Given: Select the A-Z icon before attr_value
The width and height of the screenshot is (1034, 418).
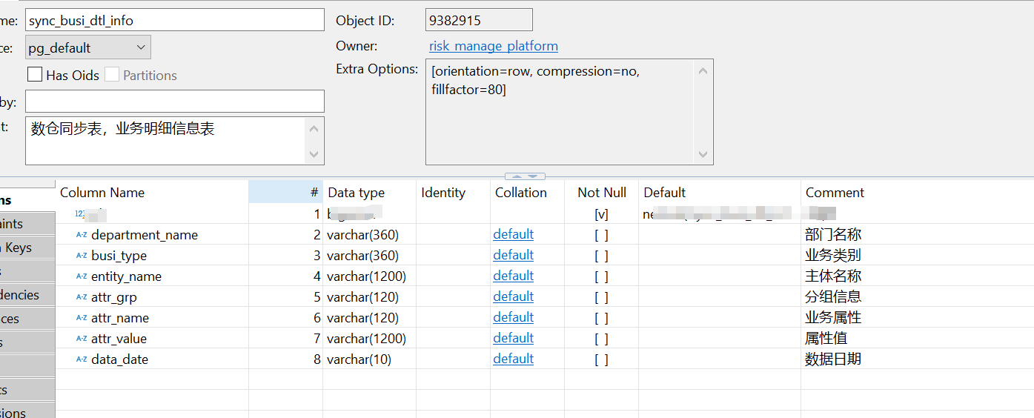Looking at the screenshot, I should [82, 339].
